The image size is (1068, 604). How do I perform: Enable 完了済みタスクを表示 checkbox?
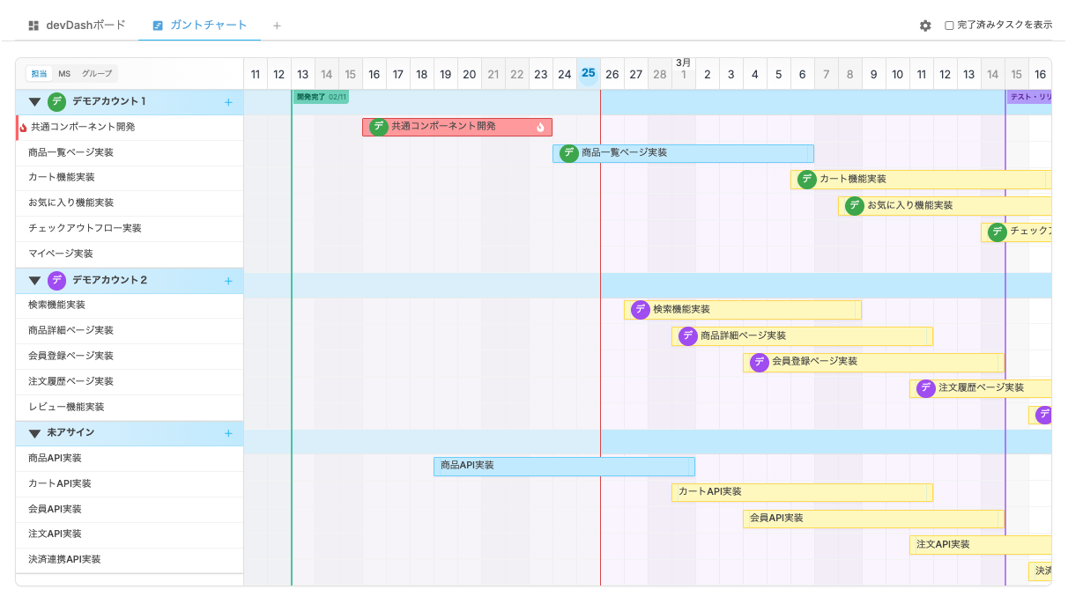(949, 26)
